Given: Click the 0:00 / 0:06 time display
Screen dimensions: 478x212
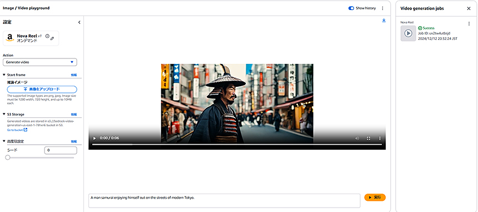Looking at the screenshot, I should pyautogui.click(x=109, y=138).
